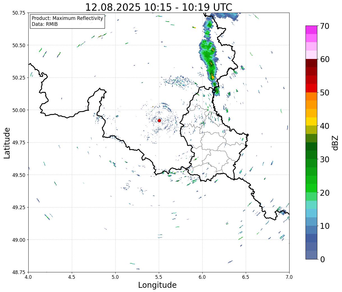This screenshot has width=342, height=292.
Task: Click the 10 tick on the colorbar
Action: click(x=324, y=226)
